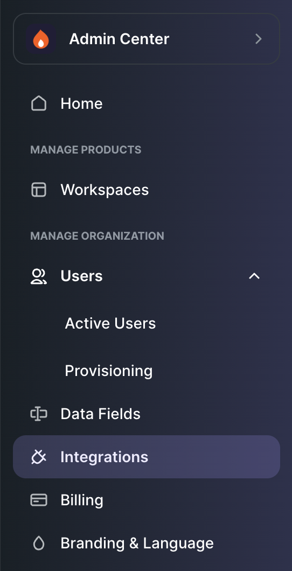Click the orange flame logo icon

[x=41, y=39]
